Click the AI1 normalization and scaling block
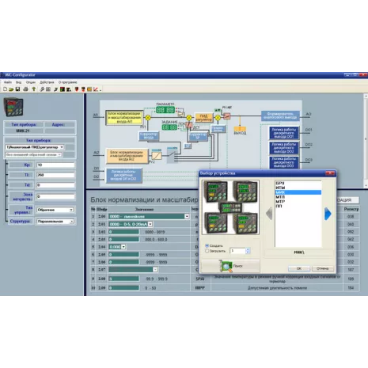 (x=124, y=118)
